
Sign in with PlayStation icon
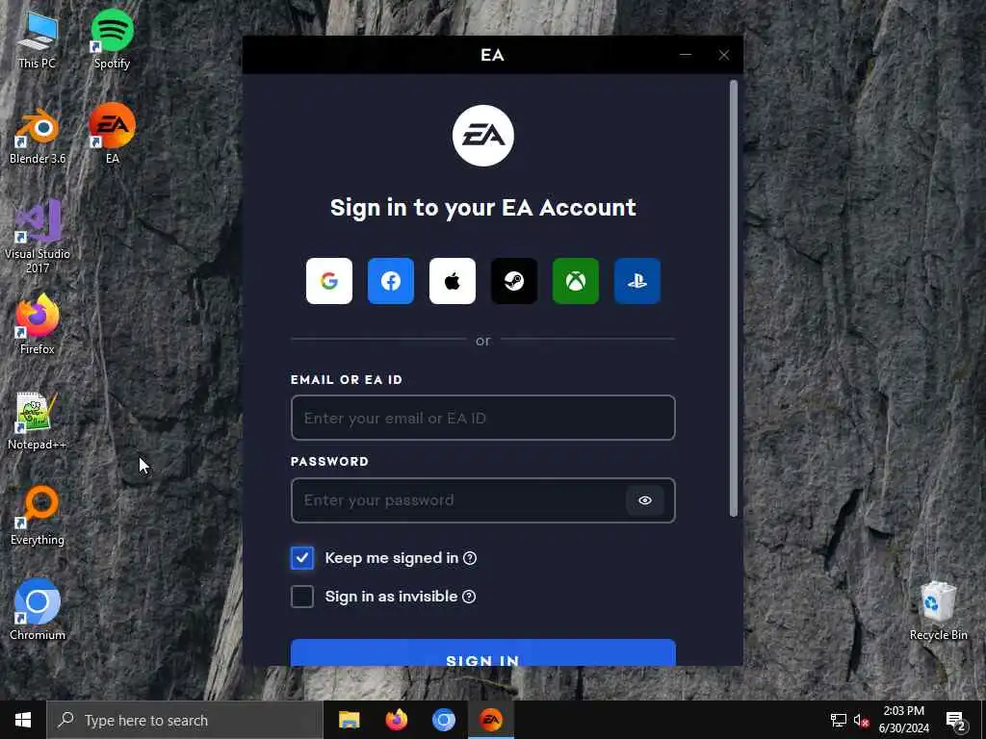click(x=637, y=281)
